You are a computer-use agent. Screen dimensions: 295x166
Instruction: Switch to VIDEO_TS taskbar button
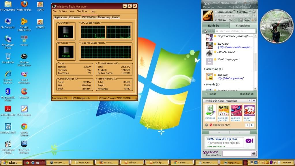click(x=82, y=163)
